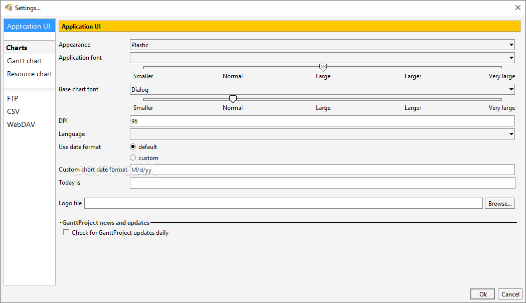
Task: Expand the Application font dropdown
Action: 322,58
